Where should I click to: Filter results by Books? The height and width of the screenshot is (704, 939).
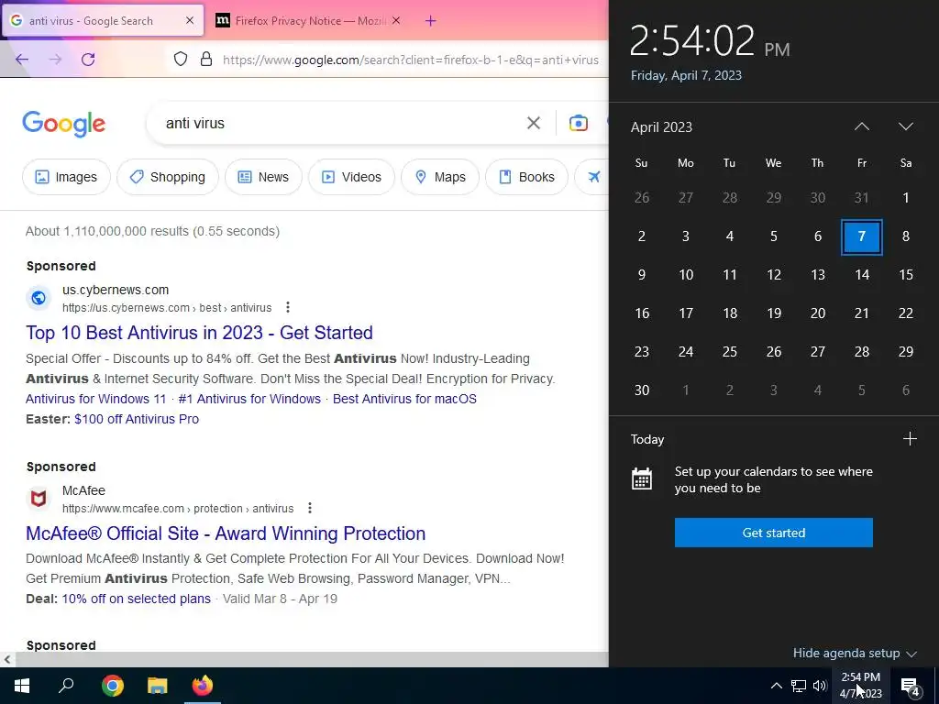(526, 177)
